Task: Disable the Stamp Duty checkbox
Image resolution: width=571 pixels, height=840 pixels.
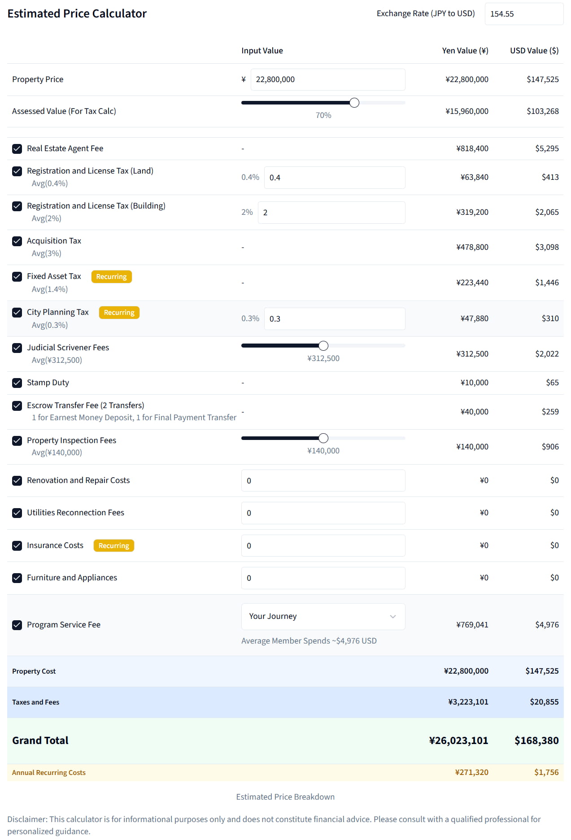Action: 17,383
